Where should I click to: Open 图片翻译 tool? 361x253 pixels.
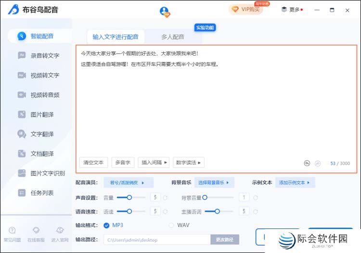(42, 115)
